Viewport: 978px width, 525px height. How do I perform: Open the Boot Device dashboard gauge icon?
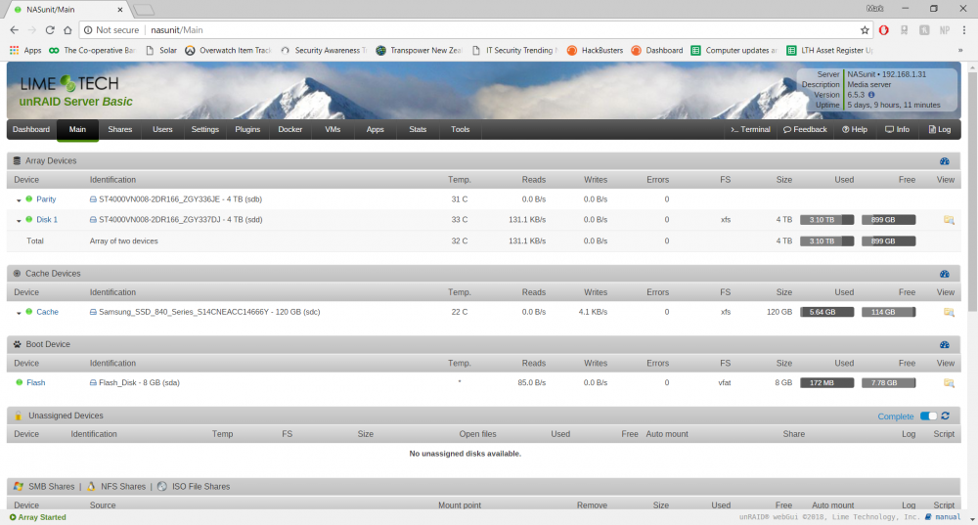[945, 345]
